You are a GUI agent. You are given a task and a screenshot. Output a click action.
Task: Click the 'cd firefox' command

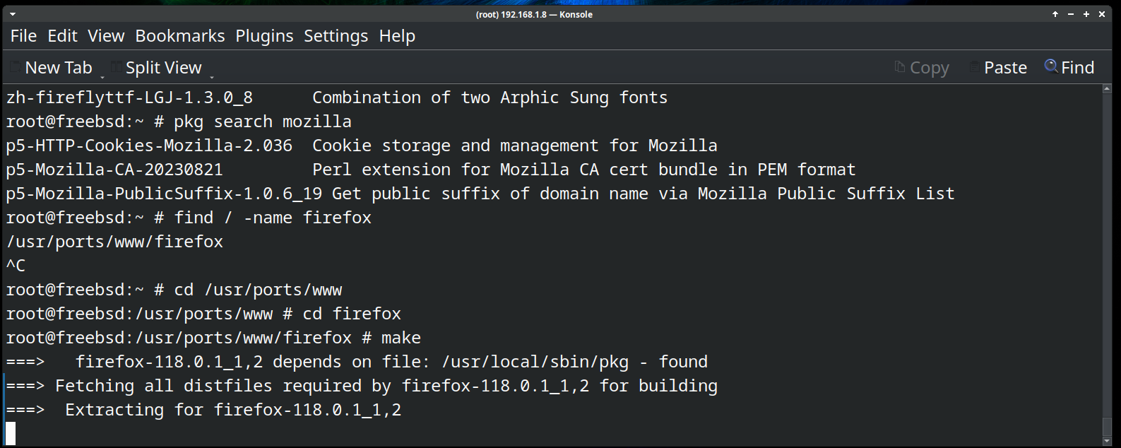pyautogui.click(x=352, y=314)
